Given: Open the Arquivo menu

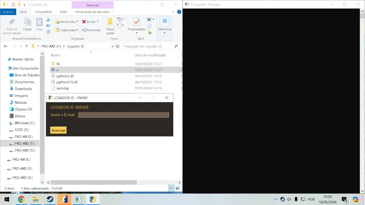Looking at the screenshot, I should point(8,12).
